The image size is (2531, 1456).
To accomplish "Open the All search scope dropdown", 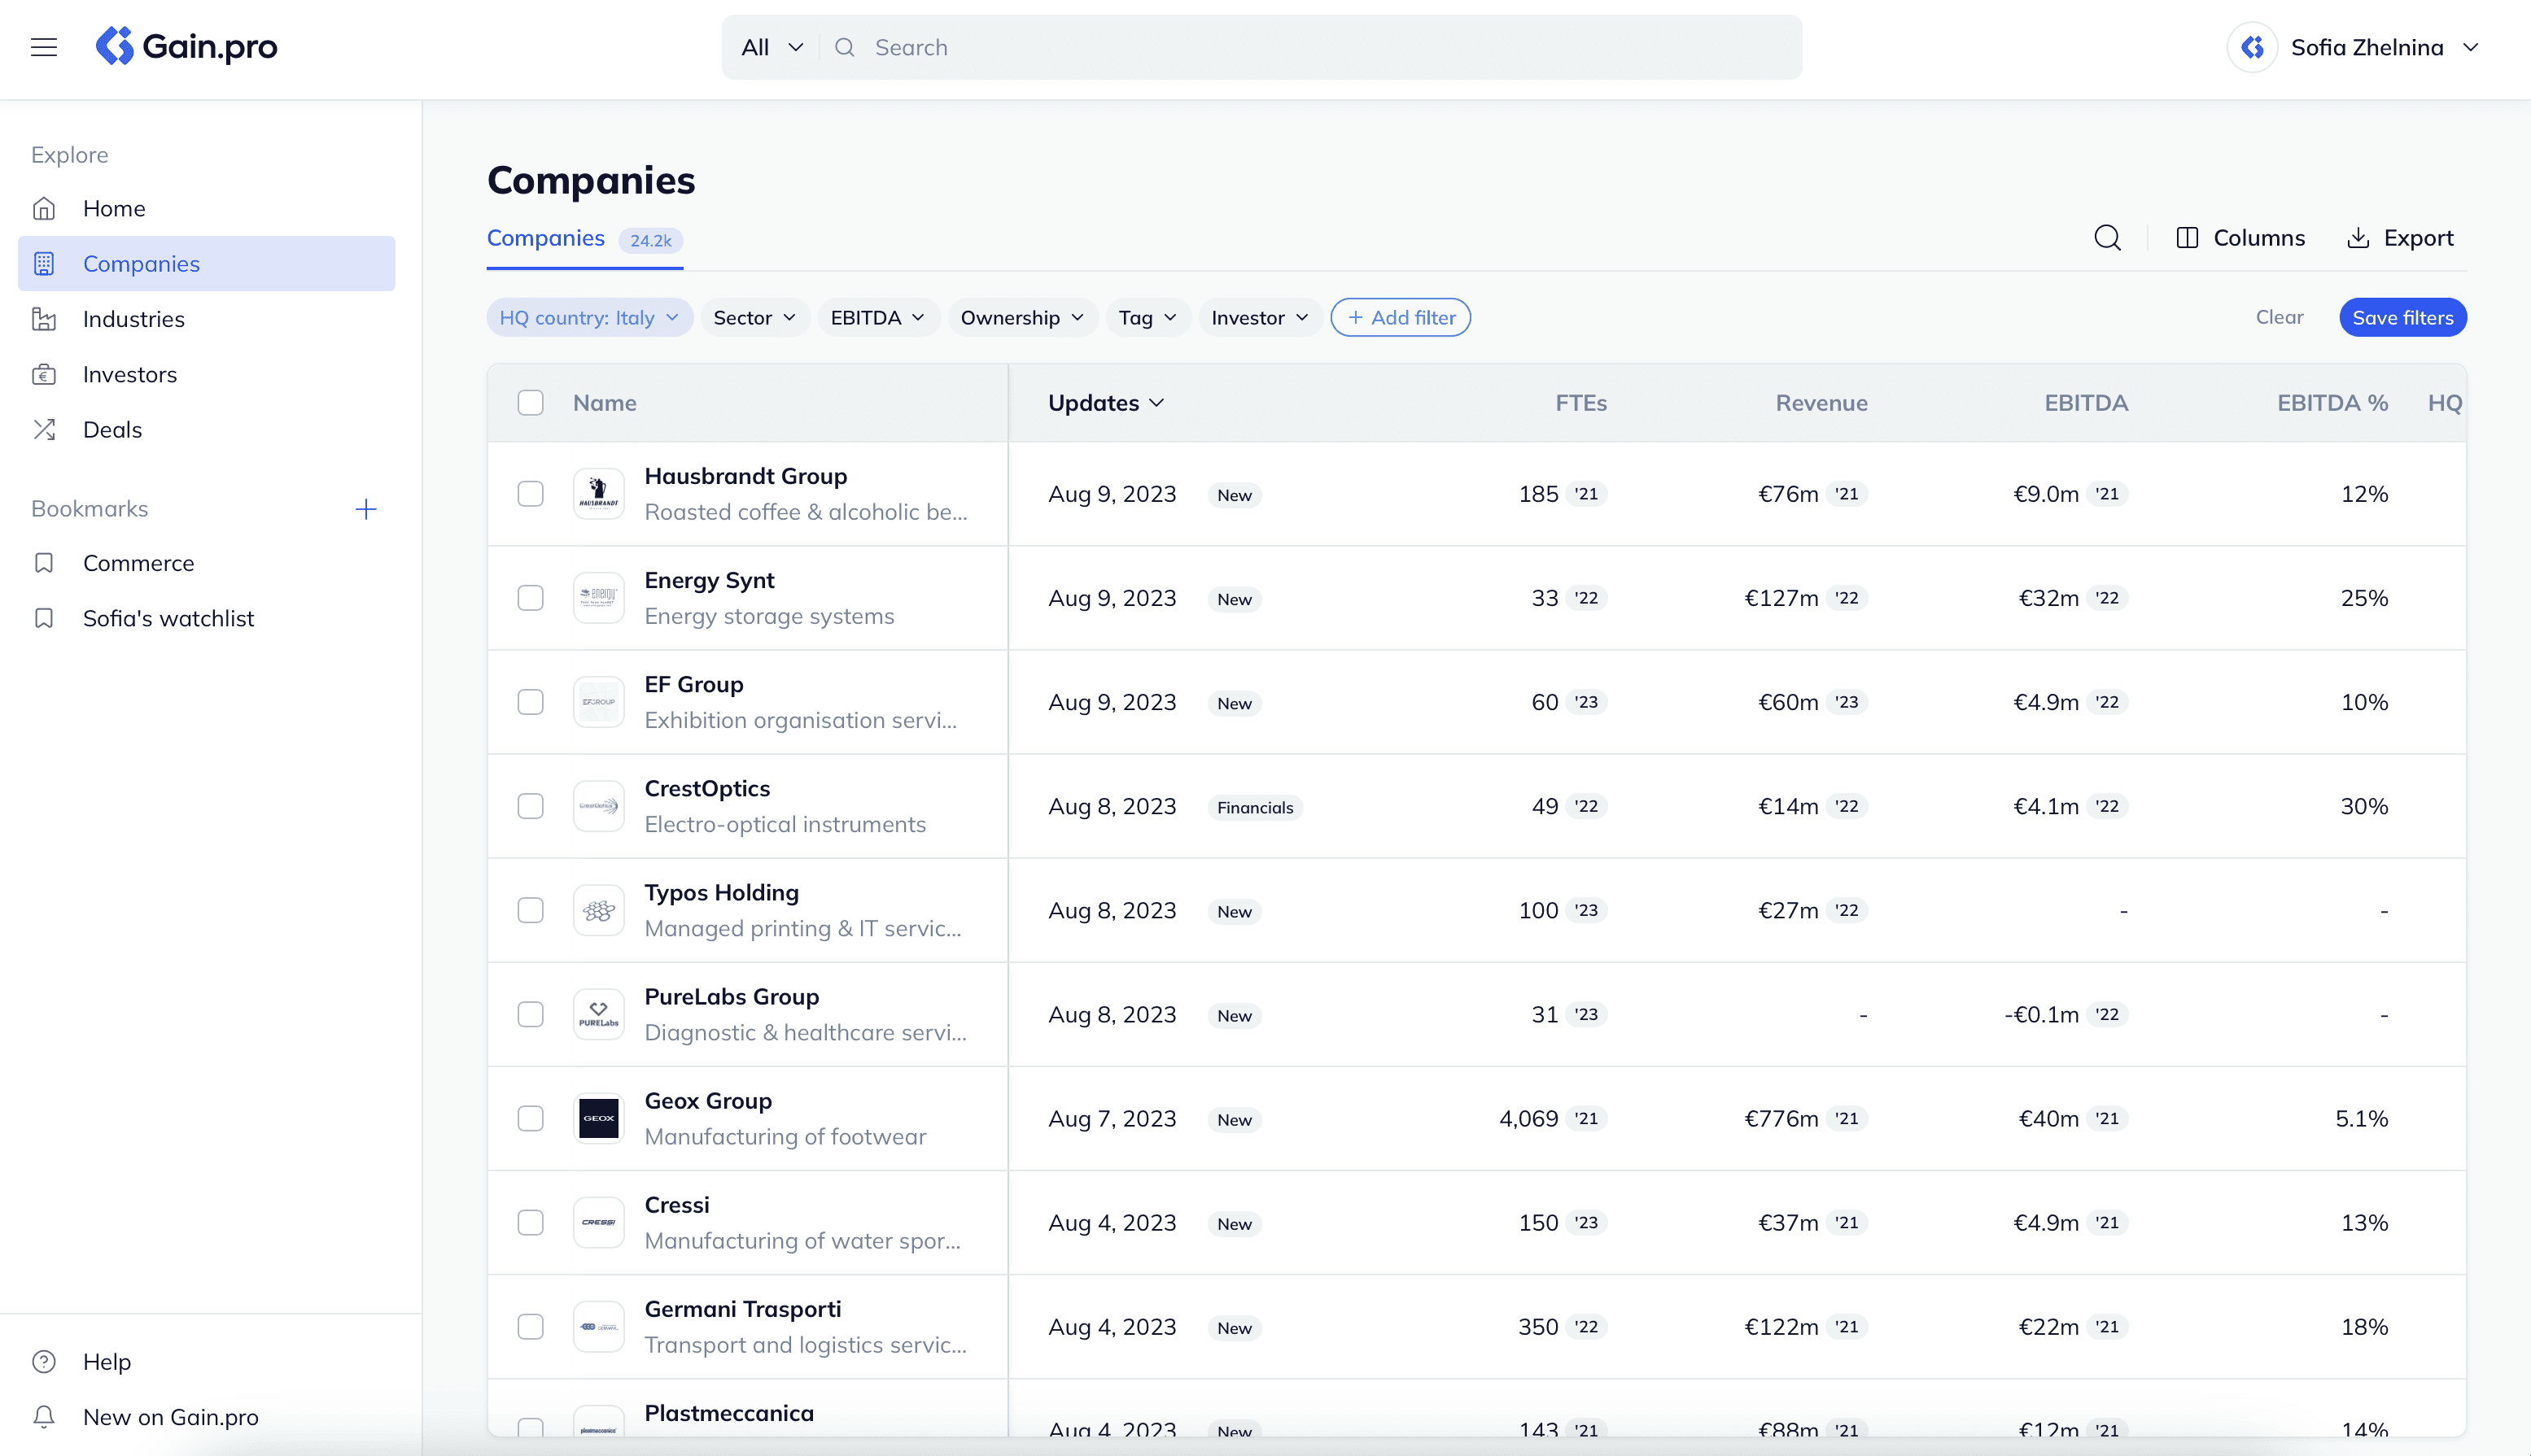I will (772, 47).
